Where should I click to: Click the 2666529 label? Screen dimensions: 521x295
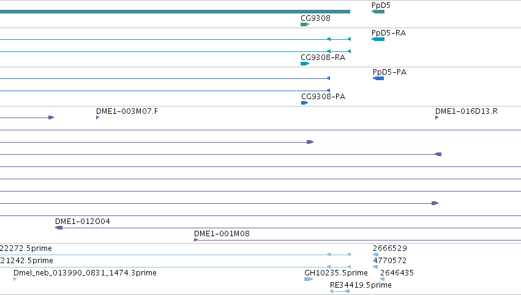coord(390,248)
